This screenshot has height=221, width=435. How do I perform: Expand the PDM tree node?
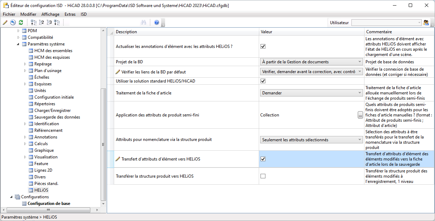pyautogui.click(x=19, y=31)
